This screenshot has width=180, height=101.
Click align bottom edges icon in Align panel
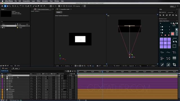tap(176, 15)
